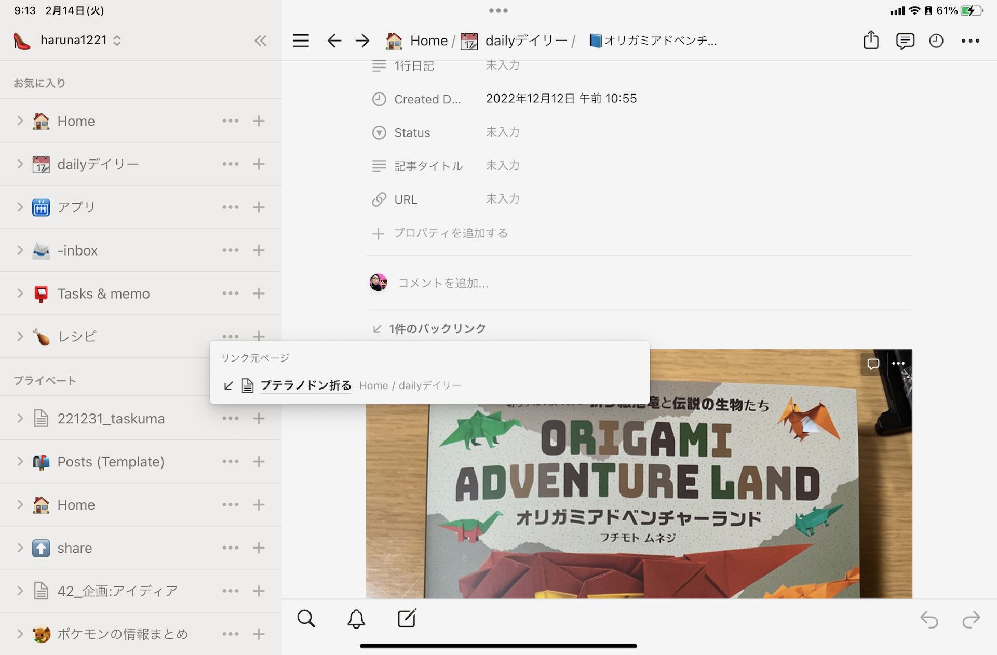This screenshot has width=997, height=655.
Task: Open options for dailyデイリー in sidebar
Action: 231,164
